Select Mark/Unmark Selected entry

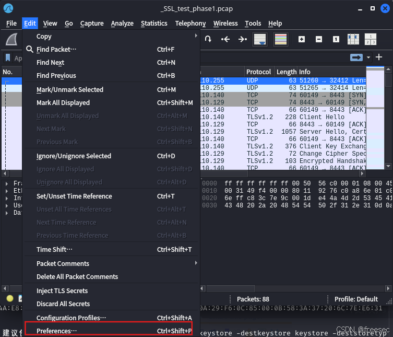[111, 89]
